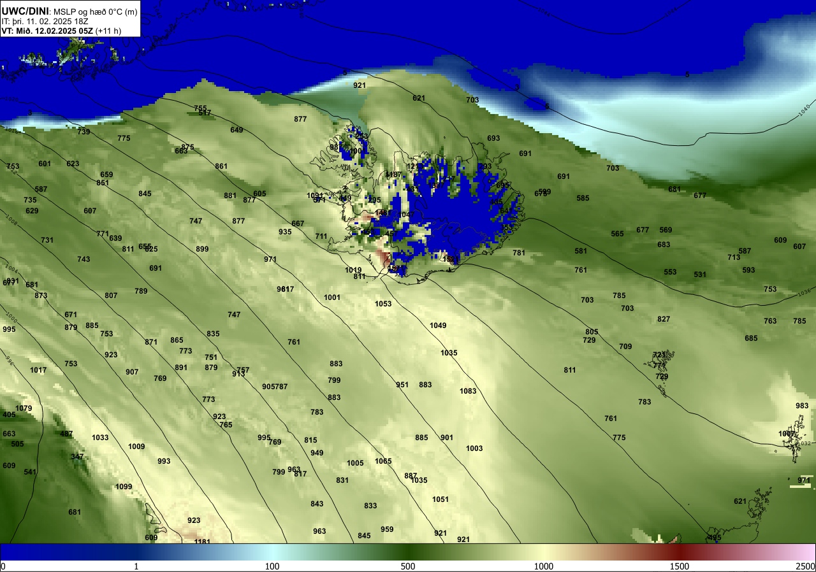
Task: Click the UWC/DINI title text
Action: (25, 11)
